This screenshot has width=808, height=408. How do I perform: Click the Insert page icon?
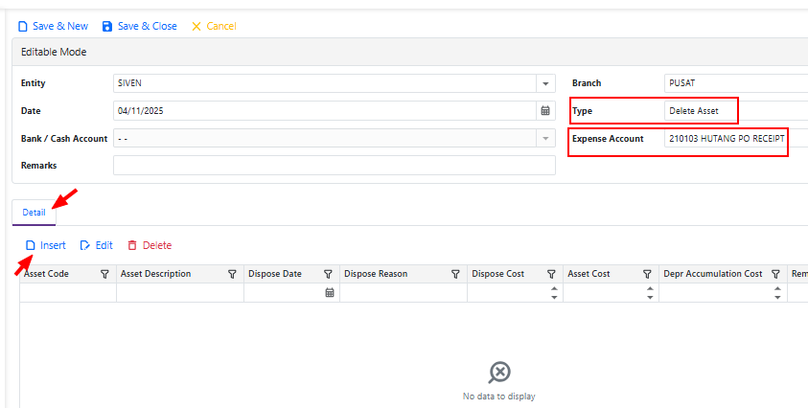pos(31,245)
